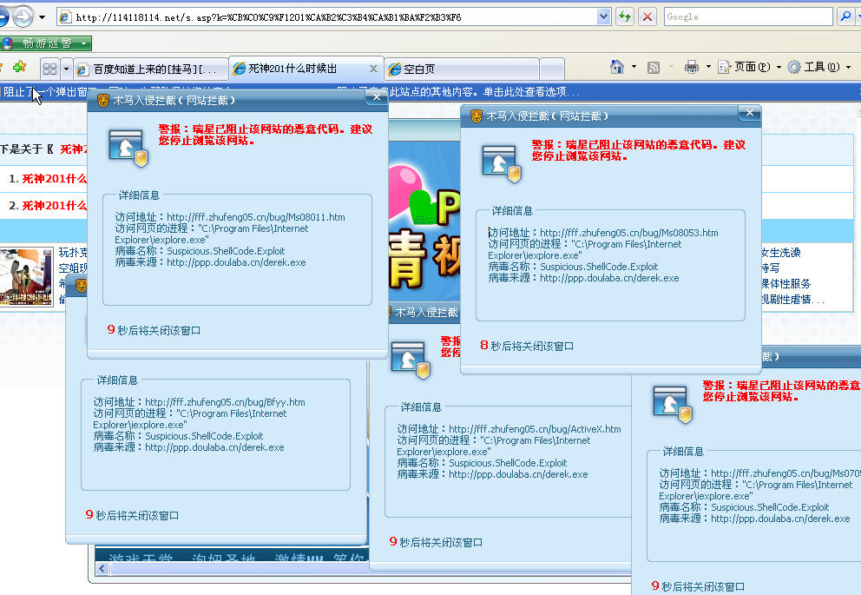The height and width of the screenshot is (595, 861).
Task: Click the page thumbnail image on left
Action: [26, 277]
